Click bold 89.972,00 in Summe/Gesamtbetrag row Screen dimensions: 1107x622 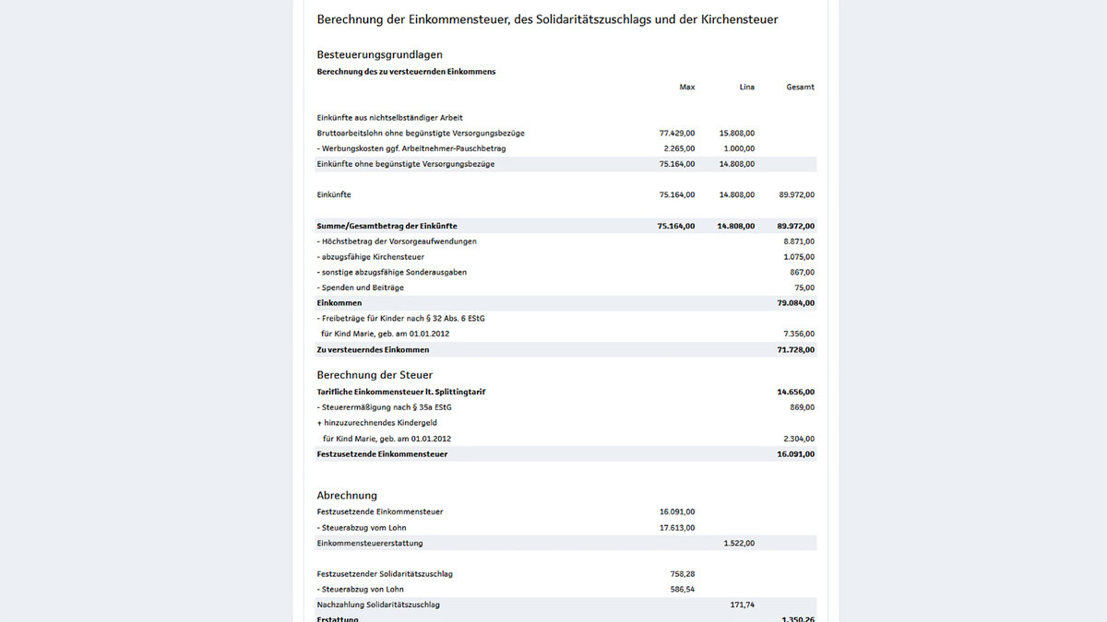(x=796, y=226)
